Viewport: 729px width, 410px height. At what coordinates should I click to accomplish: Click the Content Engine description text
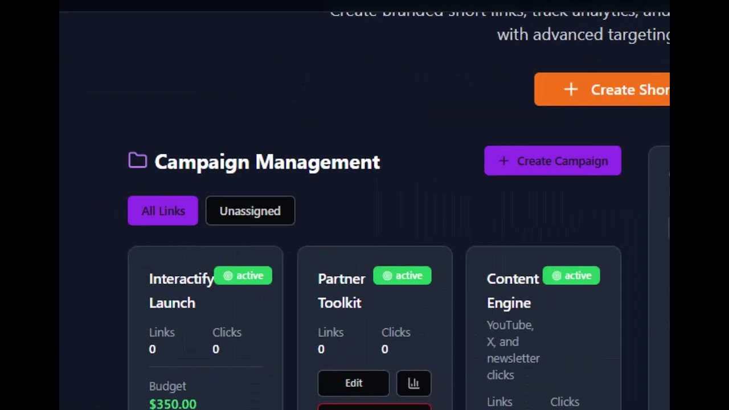(x=513, y=350)
